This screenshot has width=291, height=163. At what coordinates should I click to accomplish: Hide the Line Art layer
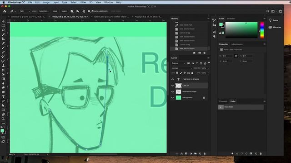point(172,86)
